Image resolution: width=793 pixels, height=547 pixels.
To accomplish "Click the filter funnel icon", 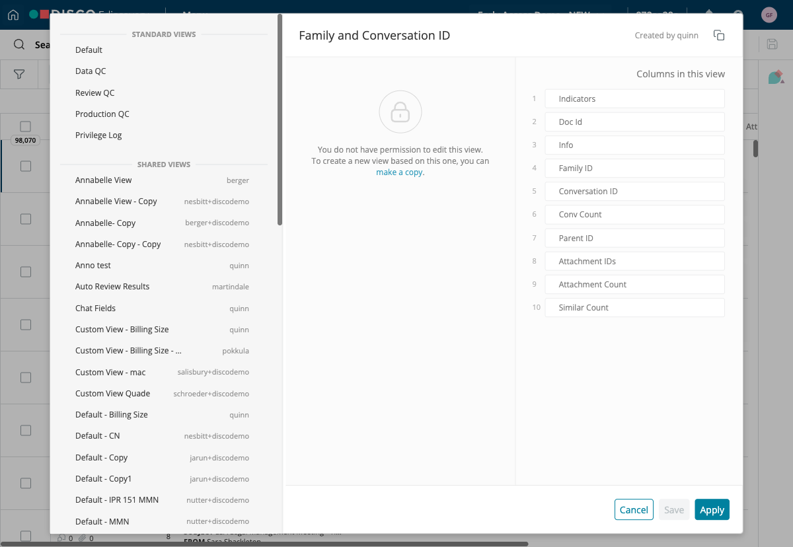I will click(x=19, y=75).
